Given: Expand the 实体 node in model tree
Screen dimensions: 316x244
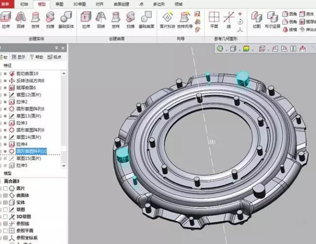Looking at the screenshot, I should [0, 202].
